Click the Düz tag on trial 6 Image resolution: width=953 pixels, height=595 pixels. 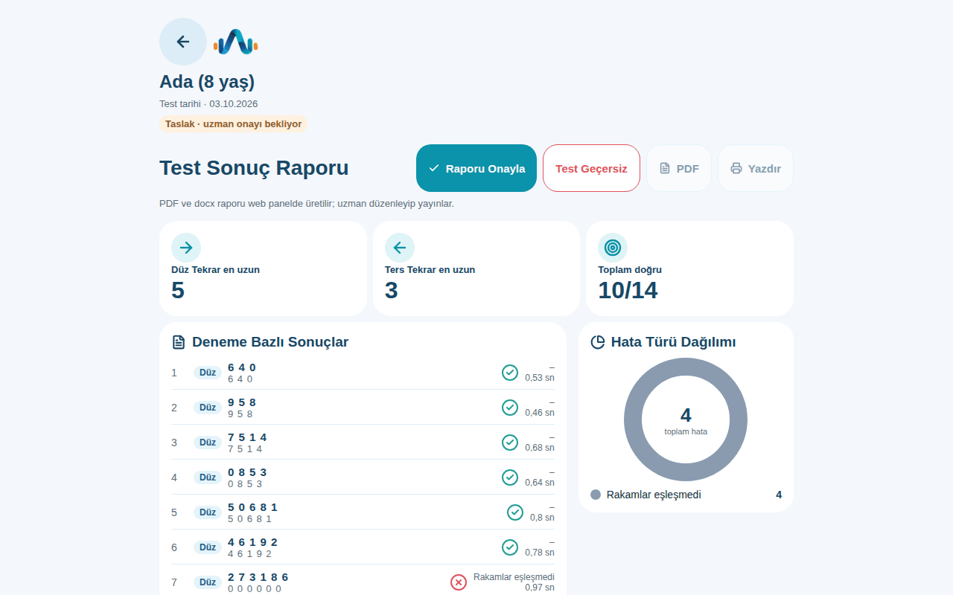click(x=208, y=547)
